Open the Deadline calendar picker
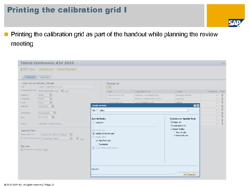 point(53,106)
